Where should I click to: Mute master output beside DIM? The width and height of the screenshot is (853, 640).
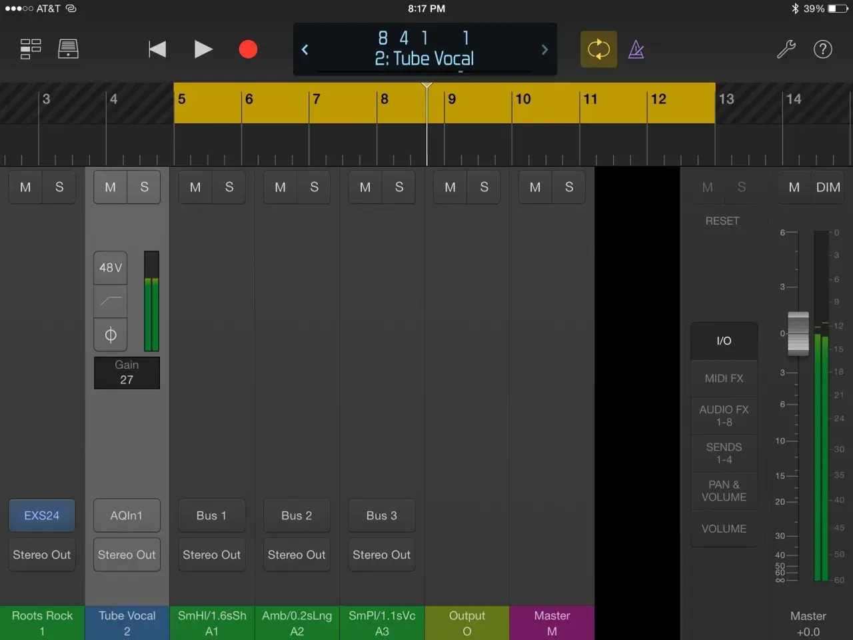tap(794, 187)
